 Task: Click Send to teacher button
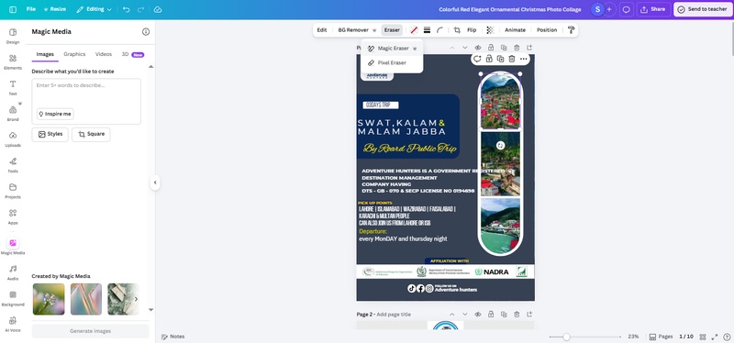click(702, 9)
